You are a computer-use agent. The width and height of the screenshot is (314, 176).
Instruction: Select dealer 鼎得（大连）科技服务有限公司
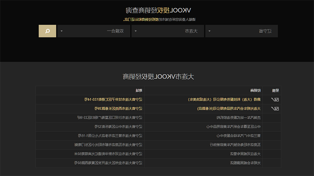[x=224, y=99]
